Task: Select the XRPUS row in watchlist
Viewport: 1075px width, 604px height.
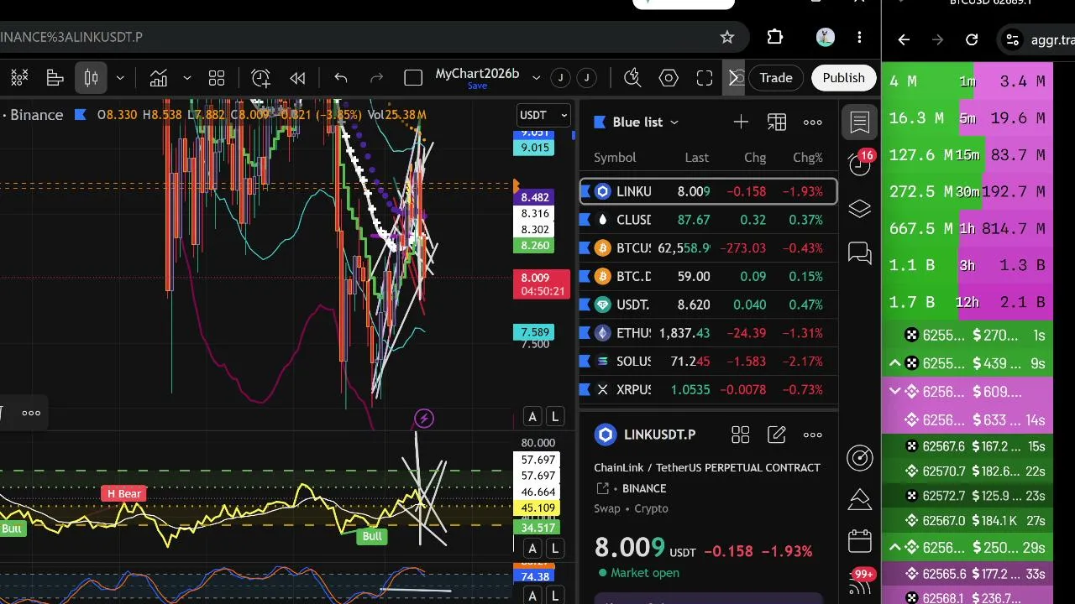Action: pyautogui.click(x=709, y=389)
